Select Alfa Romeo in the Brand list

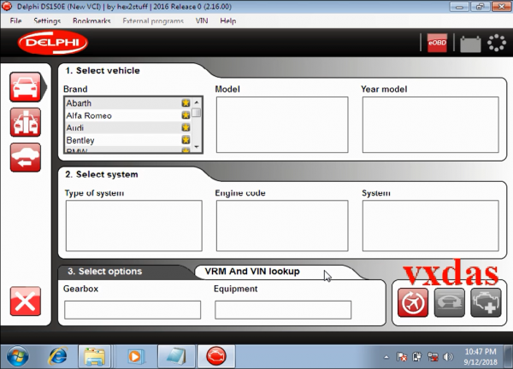pos(128,115)
